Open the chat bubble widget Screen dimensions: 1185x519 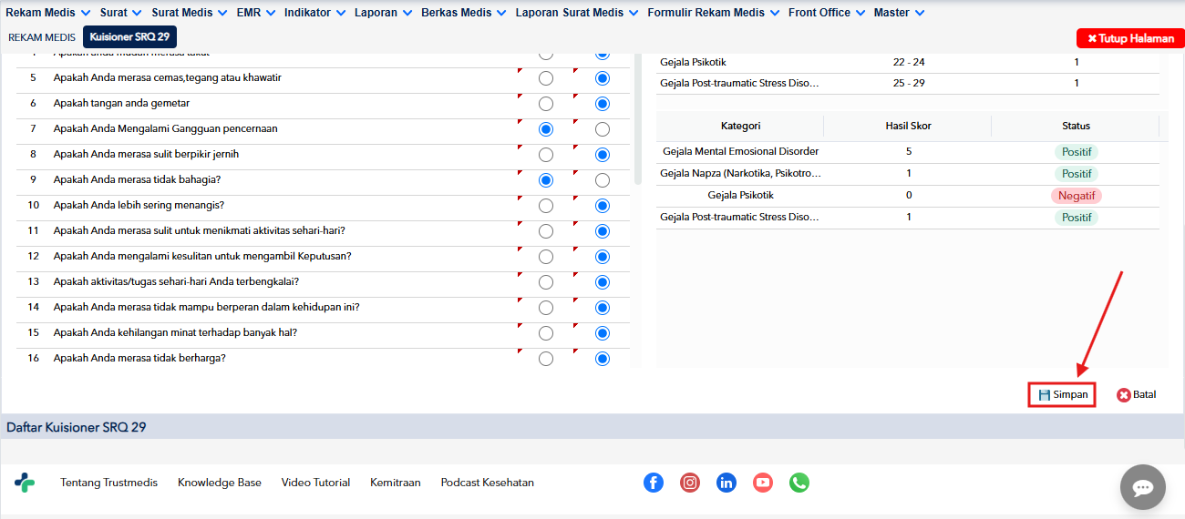click(1143, 487)
